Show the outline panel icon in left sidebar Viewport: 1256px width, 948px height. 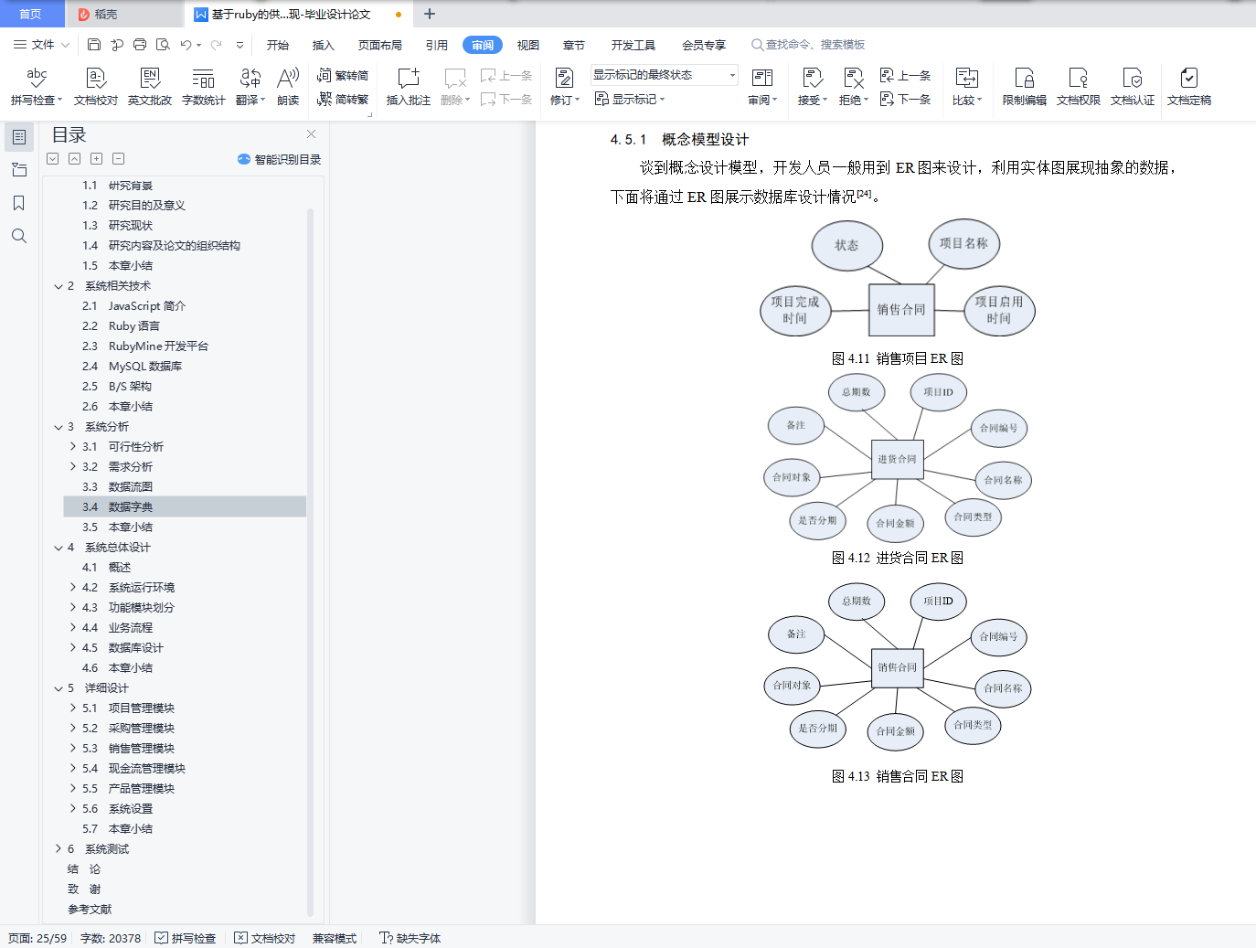pyautogui.click(x=18, y=137)
